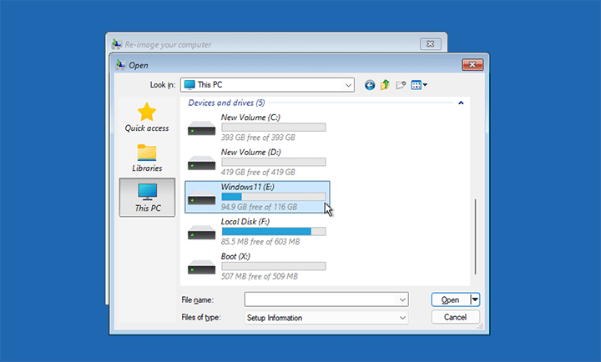Open the Files of type dropdown
The height and width of the screenshot is (362, 601).
[x=326, y=318]
